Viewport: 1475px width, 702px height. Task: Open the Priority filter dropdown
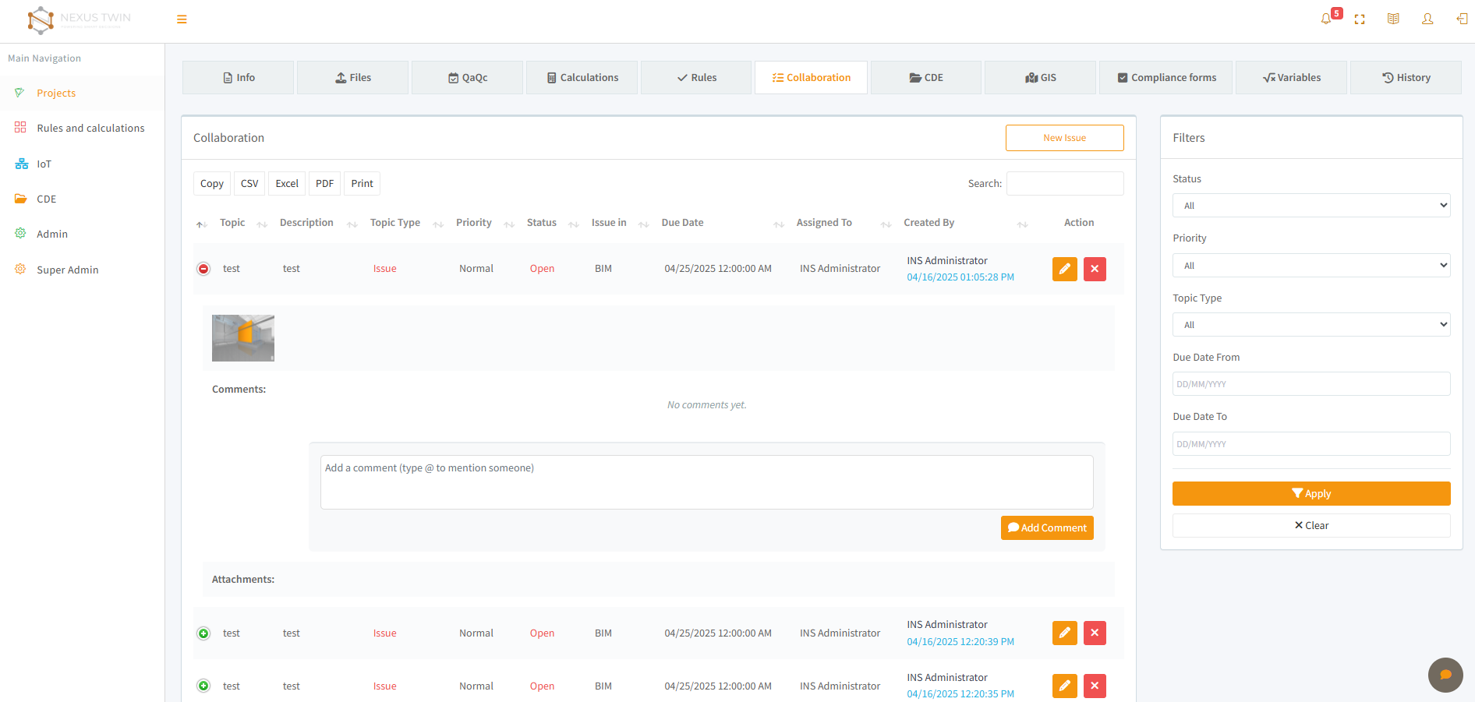point(1311,266)
